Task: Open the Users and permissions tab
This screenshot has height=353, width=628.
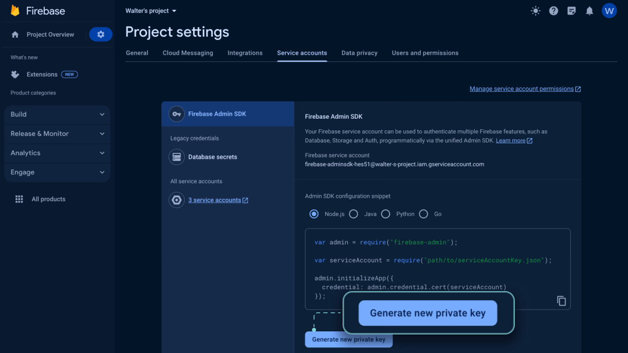Action: click(425, 53)
